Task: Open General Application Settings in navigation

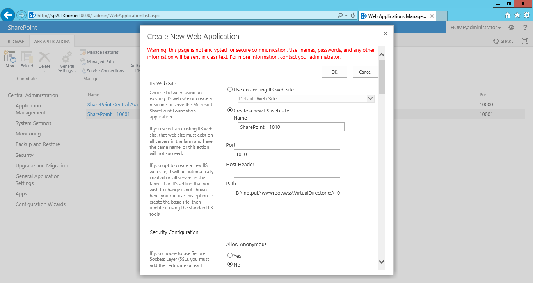Action: coord(37,179)
